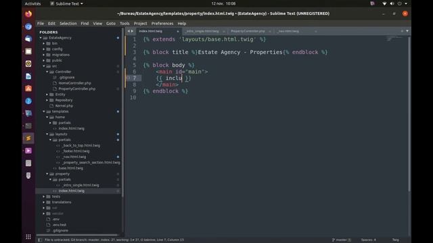Open Firefox from the dock
This screenshot has height=243, width=433.
(28, 13)
